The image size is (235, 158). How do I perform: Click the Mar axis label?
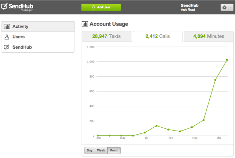pos(99,138)
